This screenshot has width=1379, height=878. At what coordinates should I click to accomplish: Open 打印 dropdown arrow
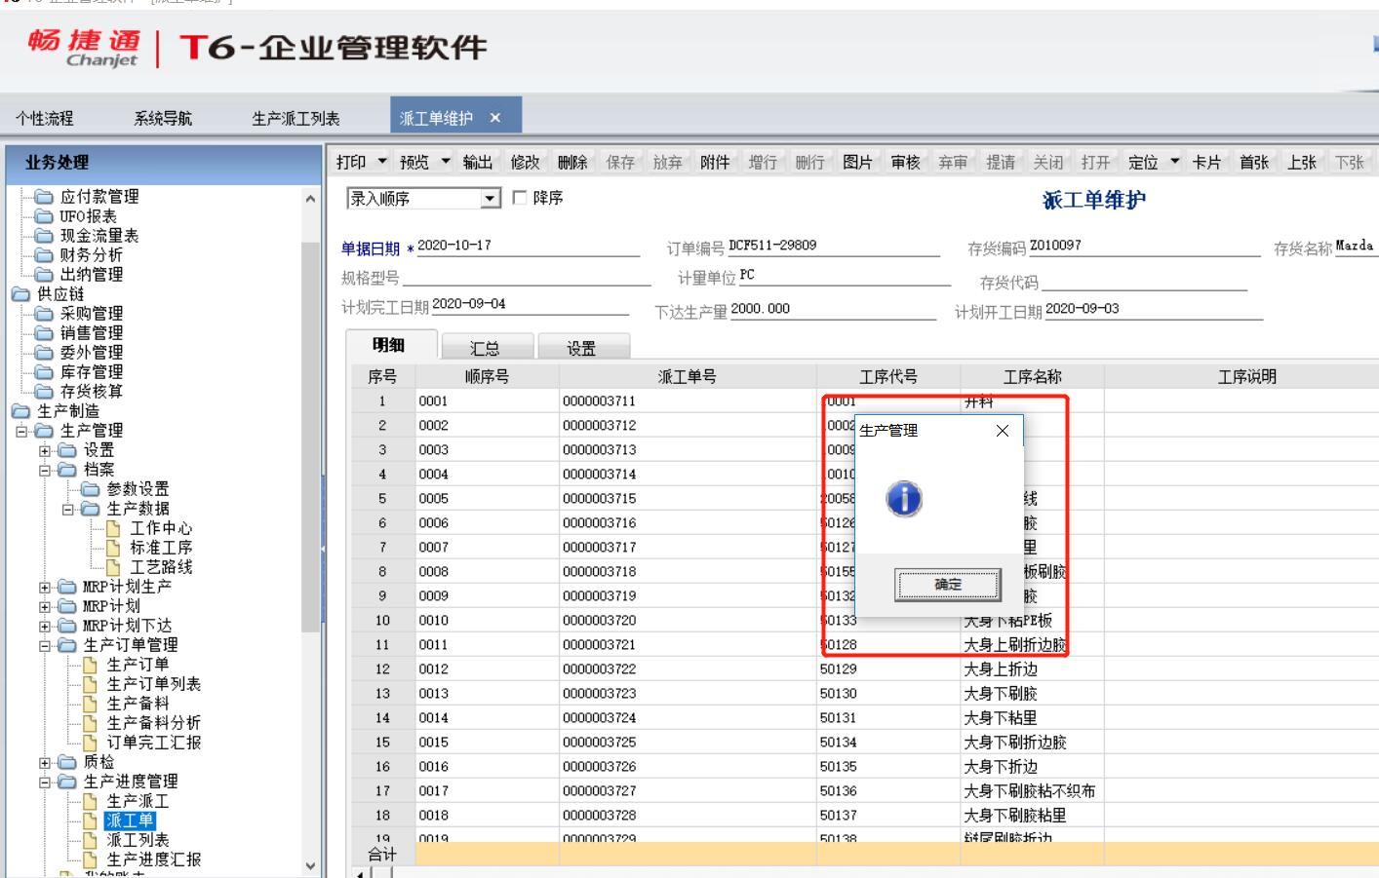pyautogui.click(x=382, y=162)
